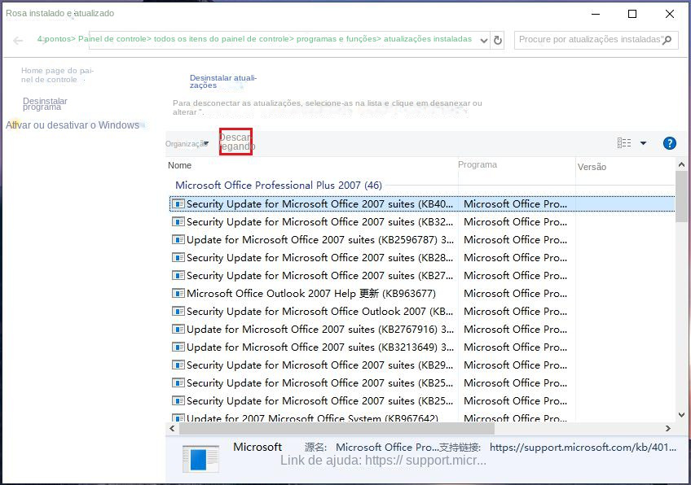Click the vertical scrollbar up arrow
The height and width of the screenshot is (485, 691).
[x=681, y=164]
